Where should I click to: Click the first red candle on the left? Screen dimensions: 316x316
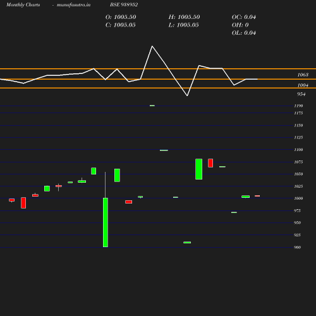[12, 200]
